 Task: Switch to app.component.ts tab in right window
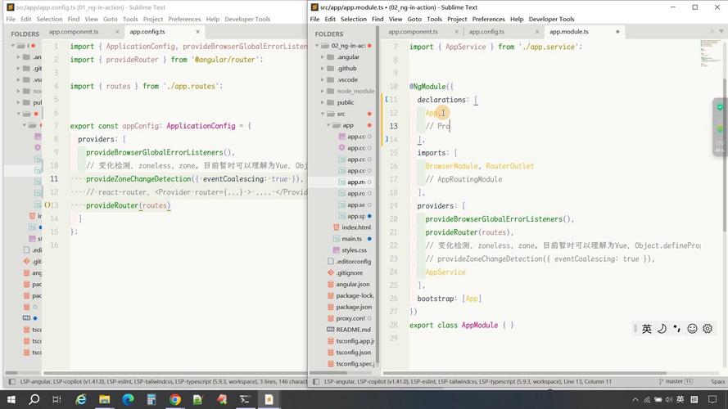413,32
